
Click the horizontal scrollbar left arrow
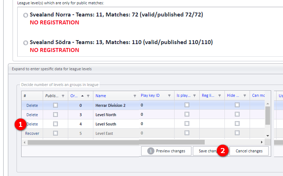pyautogui.click(x=24, y=143)
